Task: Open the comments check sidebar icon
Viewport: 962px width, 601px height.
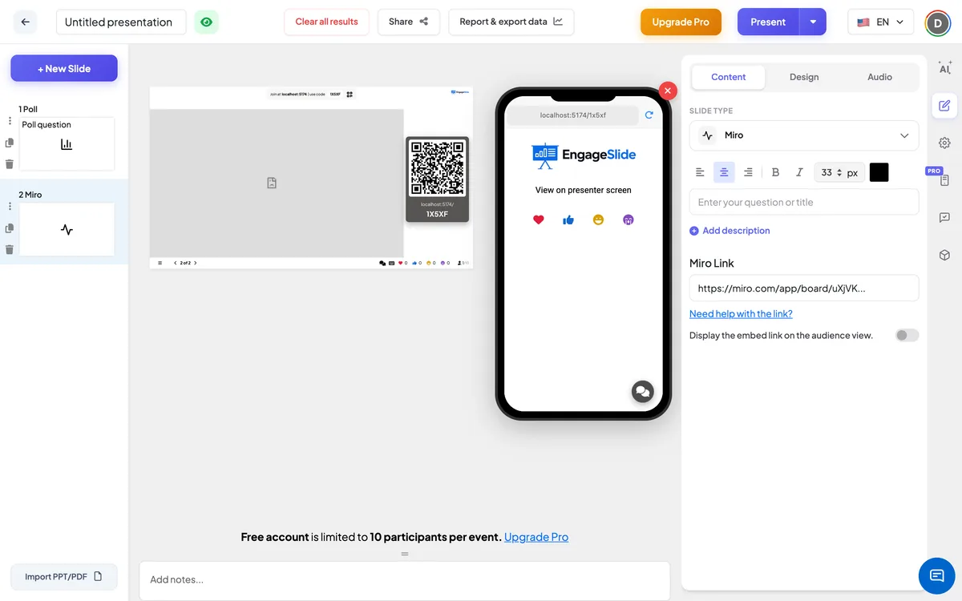Action: pos(944,217)
